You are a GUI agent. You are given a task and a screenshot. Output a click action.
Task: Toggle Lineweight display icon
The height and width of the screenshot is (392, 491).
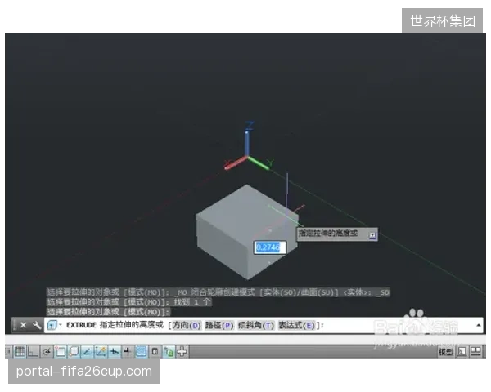click(x=128, y=352)
